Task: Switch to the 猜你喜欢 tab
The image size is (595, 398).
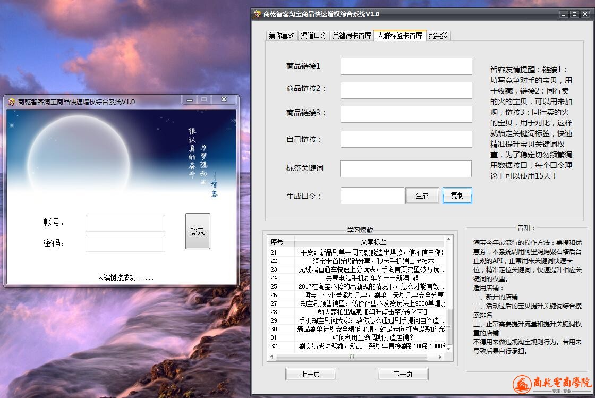Action: (x=282, y=36)
